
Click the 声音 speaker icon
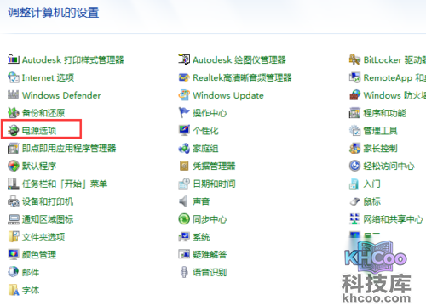click(184, 201)
